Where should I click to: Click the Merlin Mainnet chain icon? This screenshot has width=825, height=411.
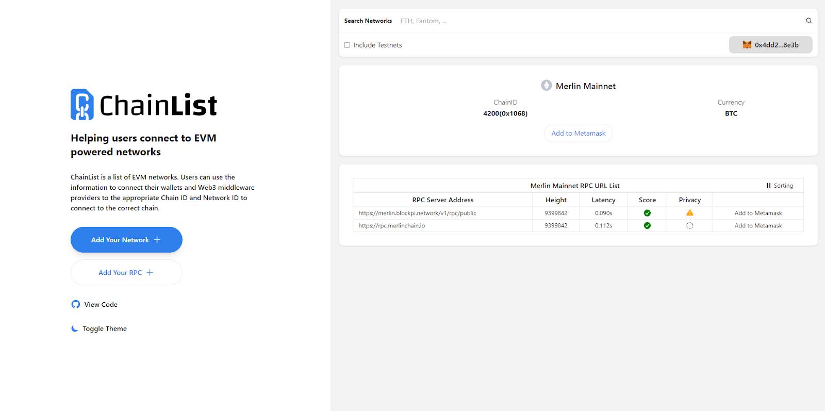tap(546, 86)
